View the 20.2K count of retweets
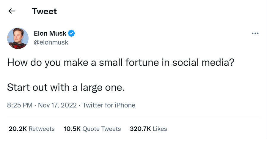The height and width of the screenshot is (141, 267). click(x=18, y=129)
